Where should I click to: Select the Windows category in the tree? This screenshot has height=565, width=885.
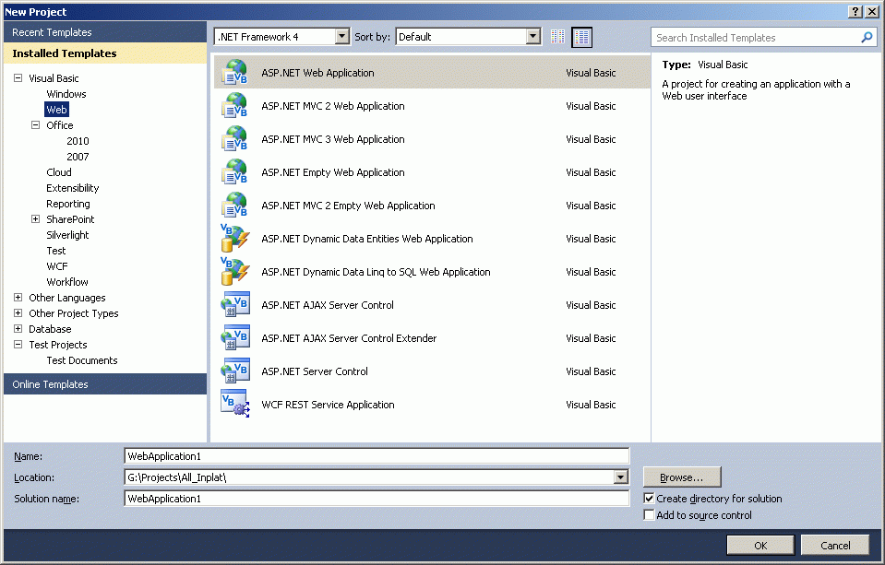[66, 94]
